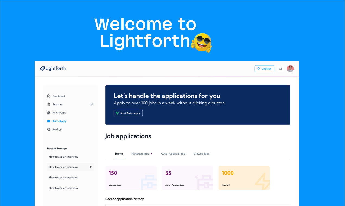This screenshot has height=206, width=345.
Task: Go to AI Interview section
Action: click(x=59, y=113)
